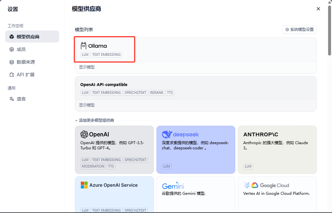
Task: Expand 显示模型 under Ollama
Action: (87, 67)
